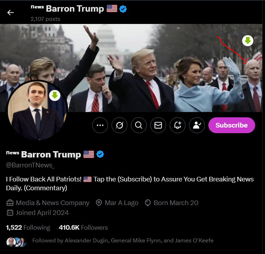The image size is (265, 254).
Task: Click the green download arrow on avatar
Action: click(x=55, y=95)
